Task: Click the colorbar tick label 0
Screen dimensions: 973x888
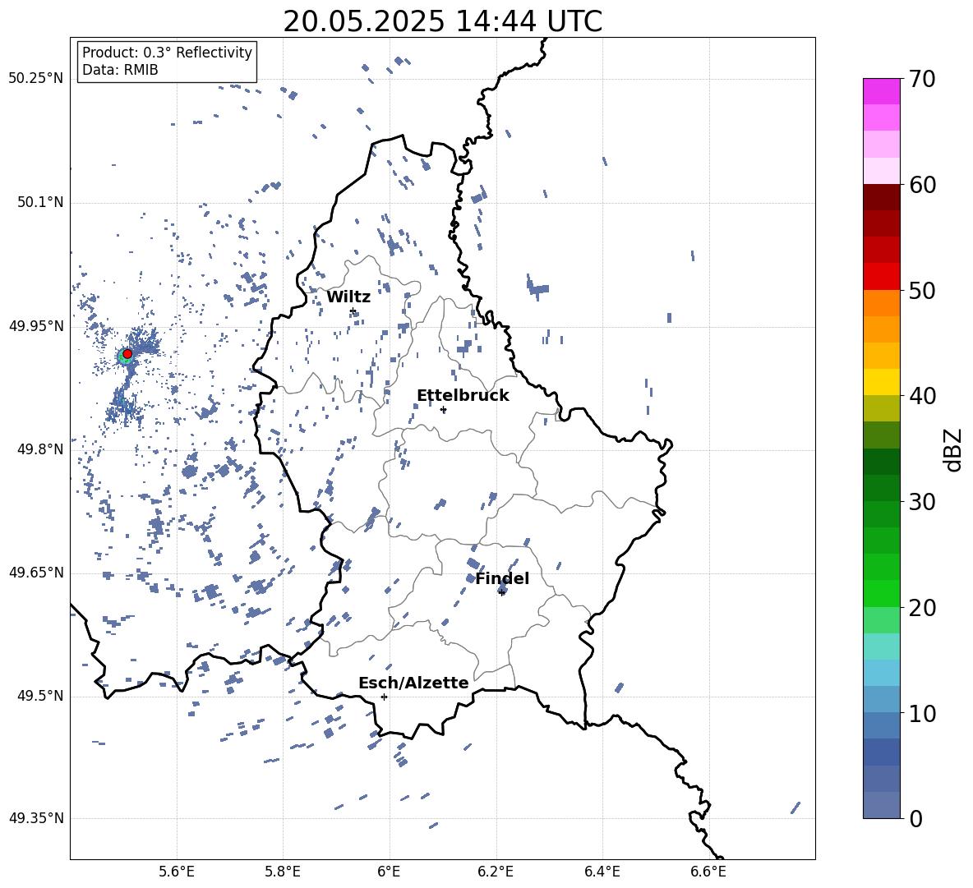Action: pyautogui.click(x=915, y=819)
